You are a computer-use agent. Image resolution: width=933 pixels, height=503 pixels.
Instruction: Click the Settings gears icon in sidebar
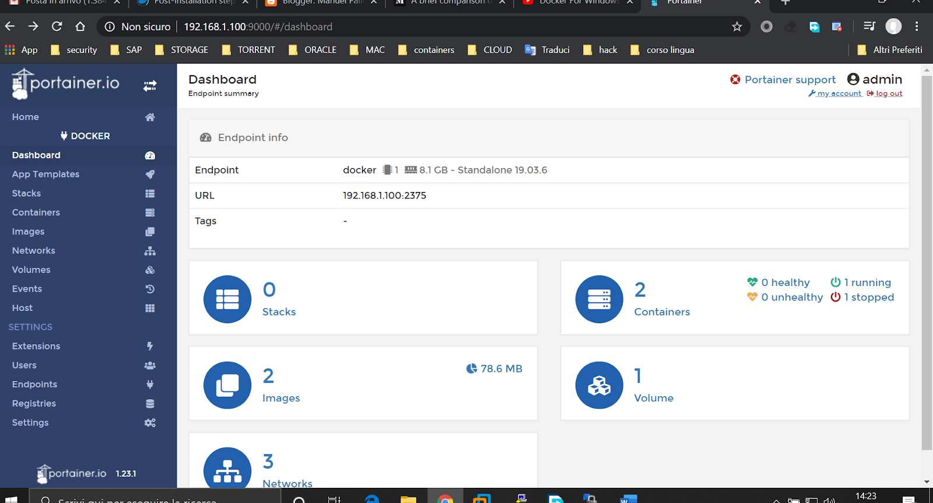(x=150, y=423)
